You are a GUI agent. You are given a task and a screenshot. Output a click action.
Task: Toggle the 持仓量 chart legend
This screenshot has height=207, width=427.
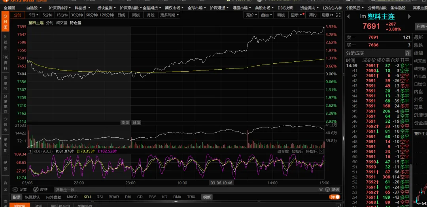[x=76, y=23]
